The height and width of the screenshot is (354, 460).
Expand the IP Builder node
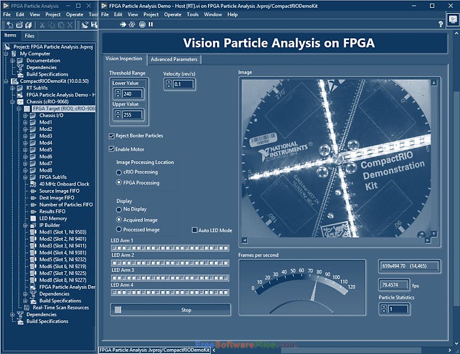tap(25, 225)
